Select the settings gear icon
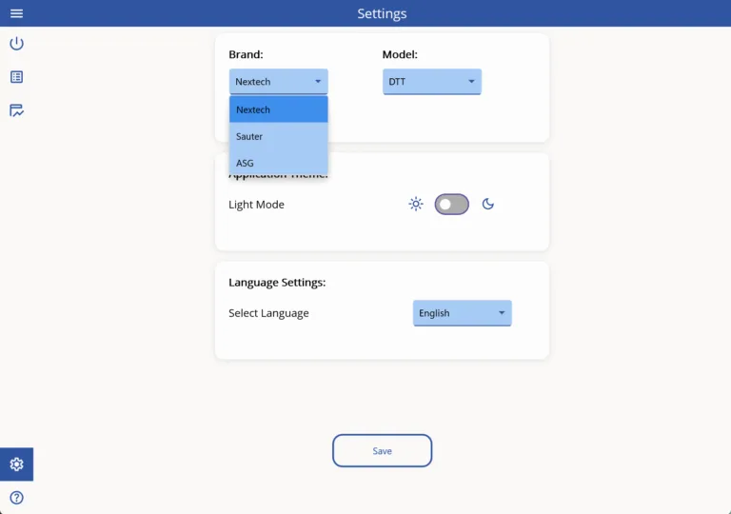The image size is (731, 514). pos(16,465)
